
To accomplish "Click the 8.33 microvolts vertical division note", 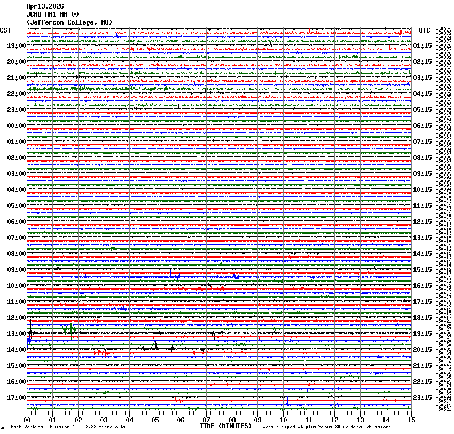I will coord(68,427).
